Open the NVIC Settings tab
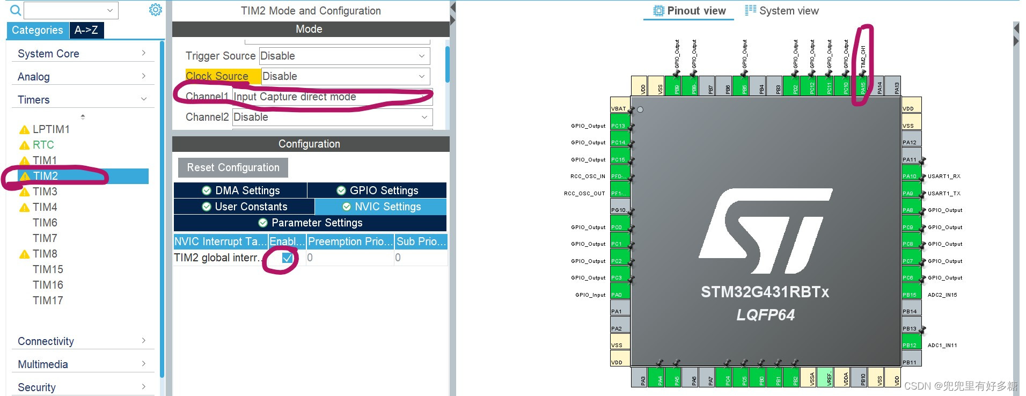Screen dimensions: 1026x396 tap(381, 207)
